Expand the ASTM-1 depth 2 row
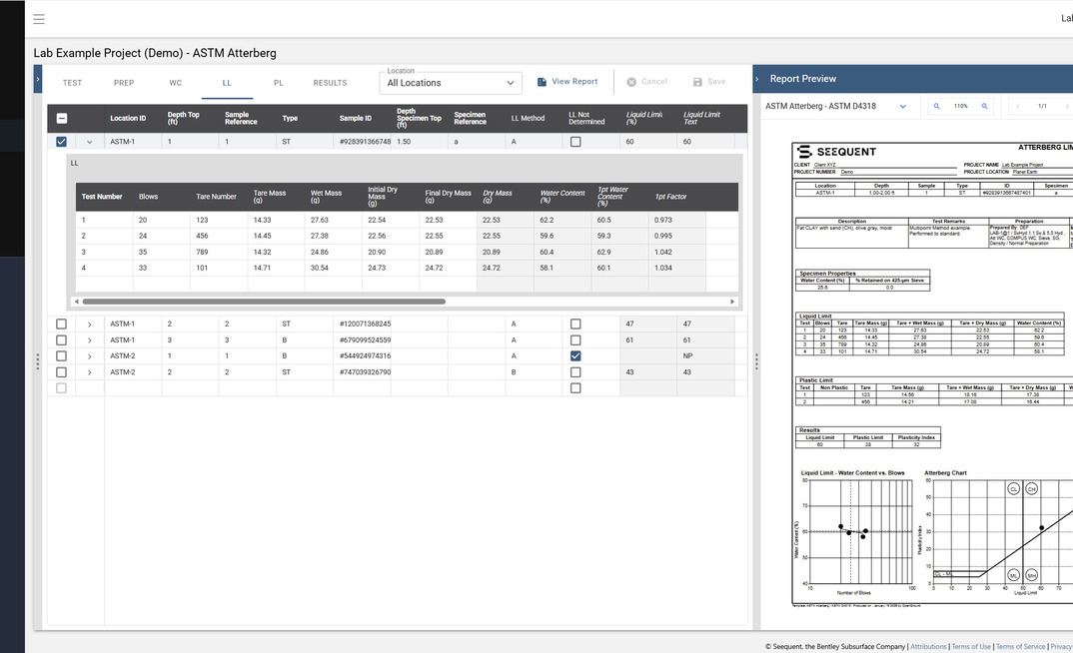The height and width of the screenshot is (653, 1073). click(x=90, y=325)
